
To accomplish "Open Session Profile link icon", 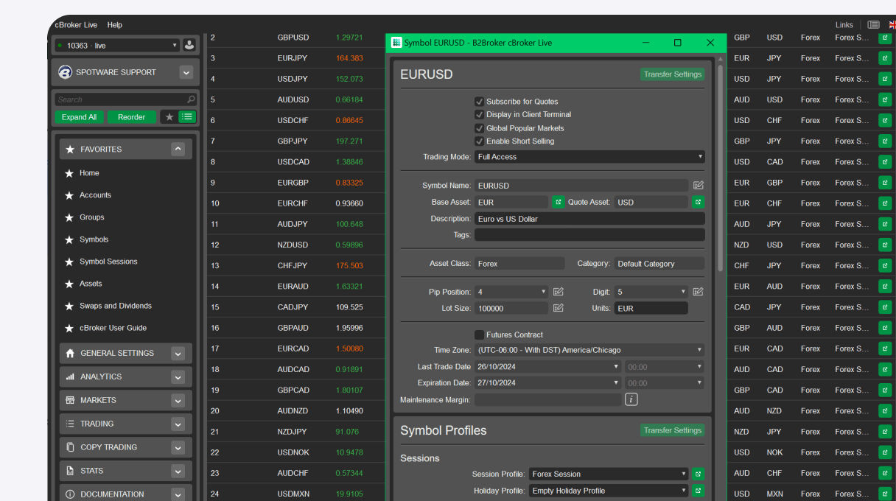I will tap(698, 474).
